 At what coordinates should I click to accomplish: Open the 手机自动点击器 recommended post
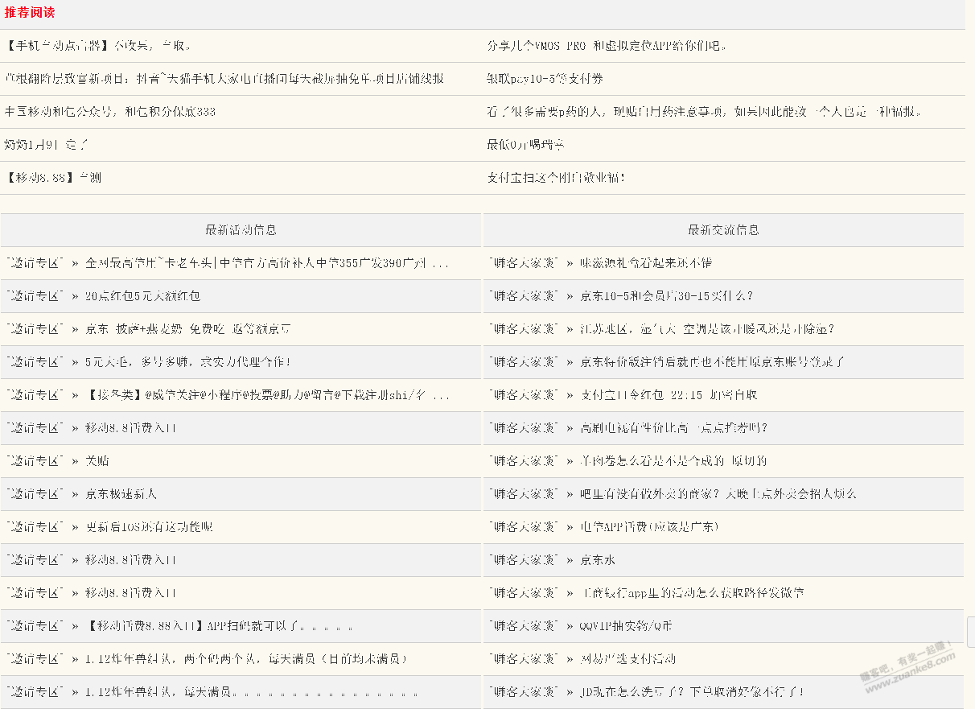tap(97, 46)
